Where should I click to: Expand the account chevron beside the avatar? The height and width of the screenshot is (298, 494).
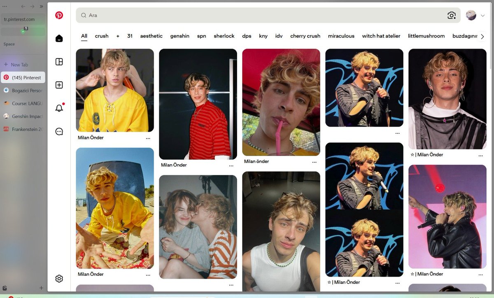(483, 16)
